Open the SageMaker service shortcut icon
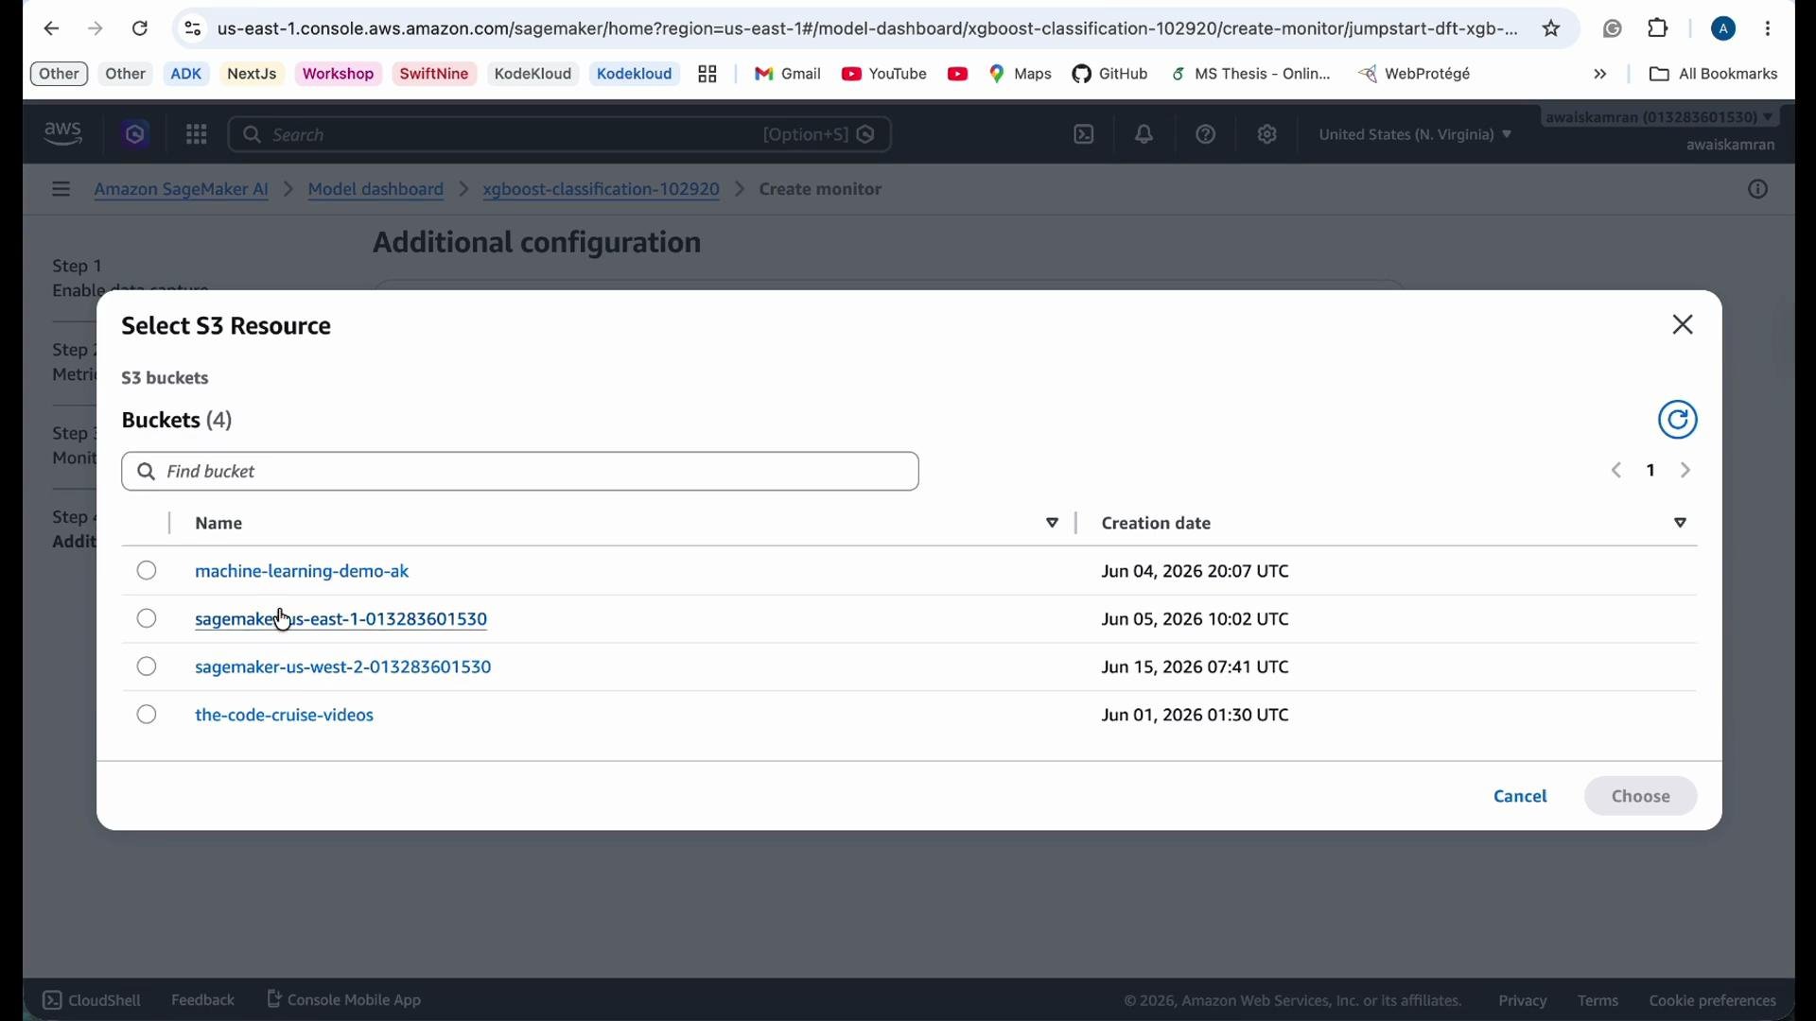Viewport: 1816px width, 1021px height. tap(136, 135)
